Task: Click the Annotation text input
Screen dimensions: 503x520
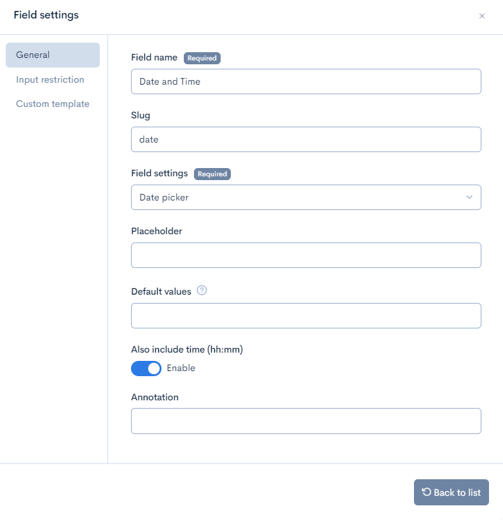Action: coord(306,421)
